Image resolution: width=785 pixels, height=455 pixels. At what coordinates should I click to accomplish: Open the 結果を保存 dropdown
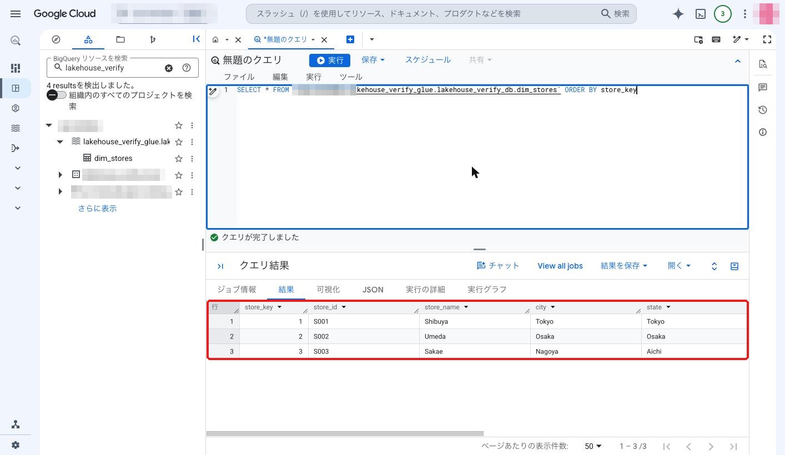(x=624, y=266)
